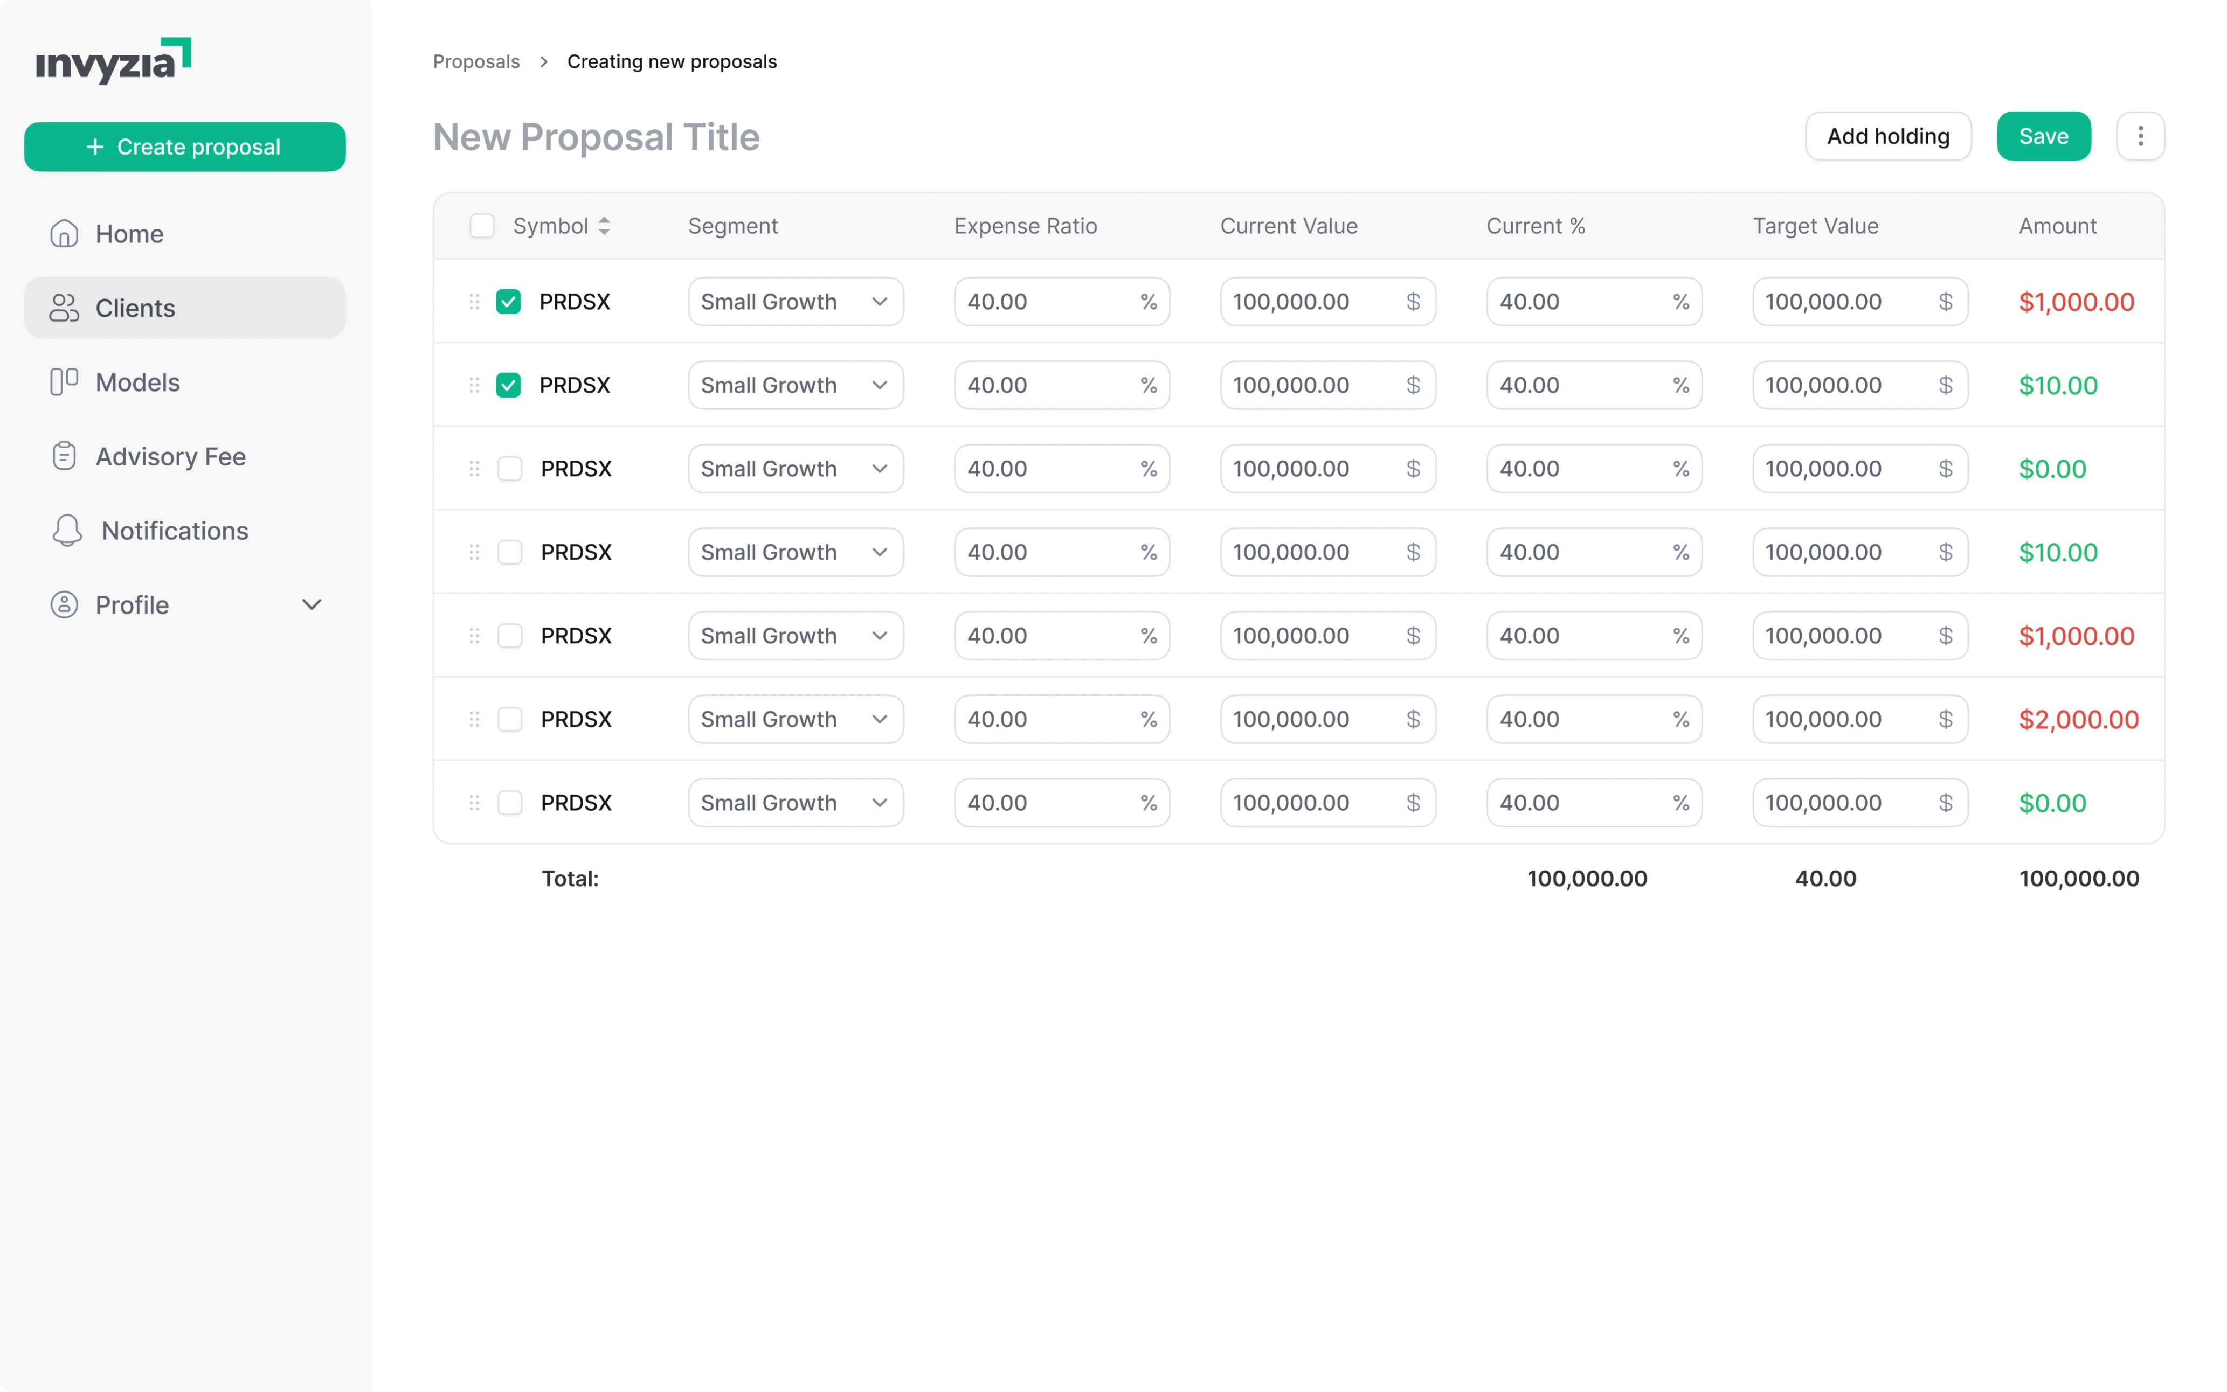Open the Home section in sidebar
This screenshot has width=2227, height=1392.
[128, 233]
